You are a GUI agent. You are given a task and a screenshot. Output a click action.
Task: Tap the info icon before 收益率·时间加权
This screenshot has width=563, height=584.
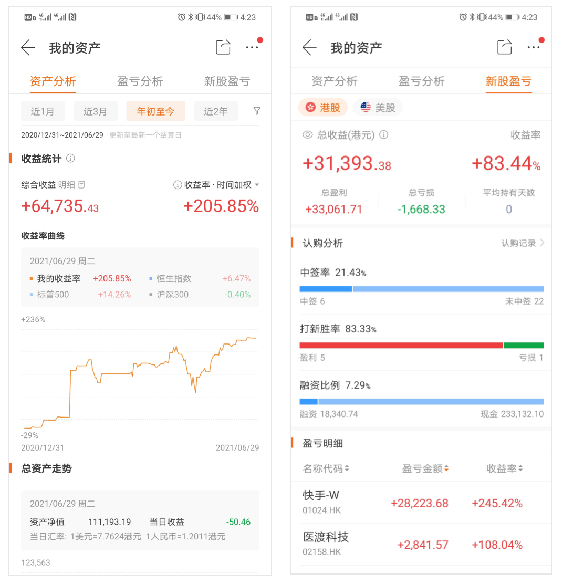(x=178, y=185)
